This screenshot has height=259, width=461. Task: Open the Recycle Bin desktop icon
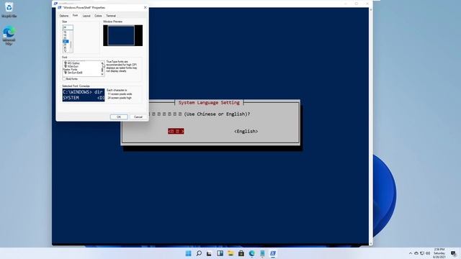coord(9,9)
